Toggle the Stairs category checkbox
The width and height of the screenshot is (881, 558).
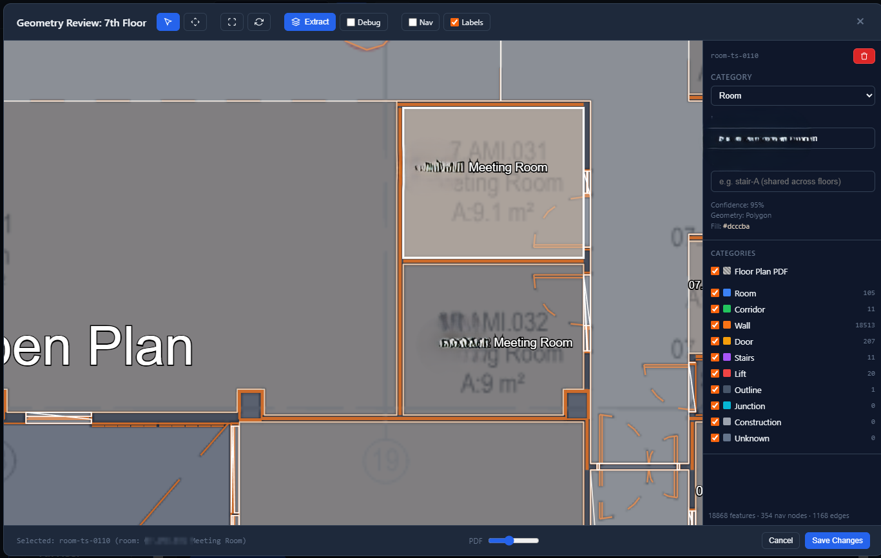(715, 358)
